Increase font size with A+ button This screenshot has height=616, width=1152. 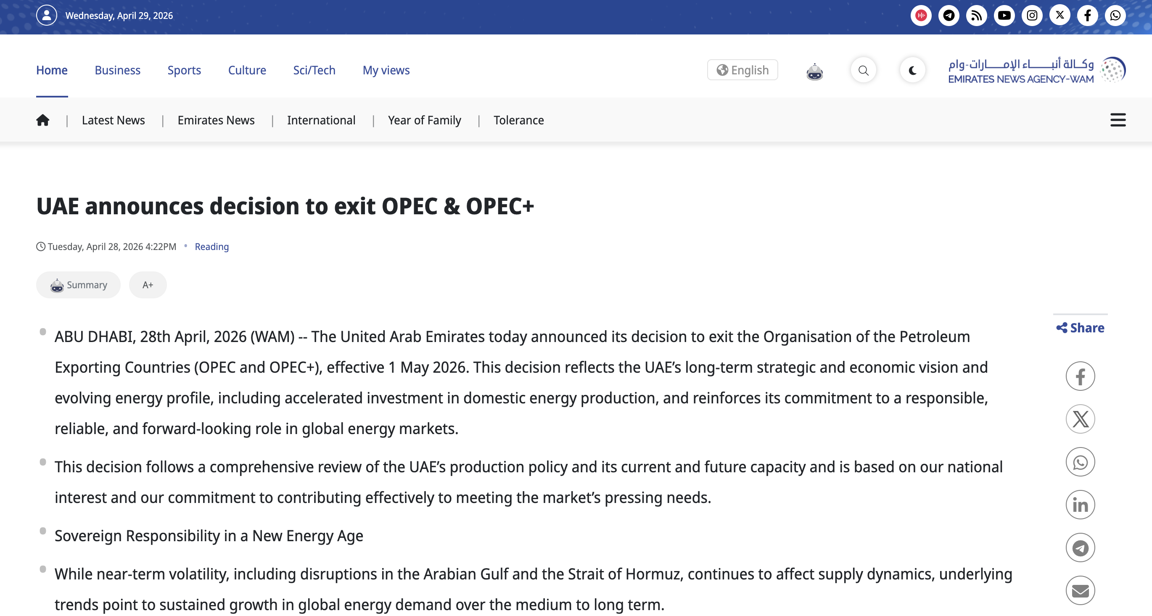coord(148,285)
